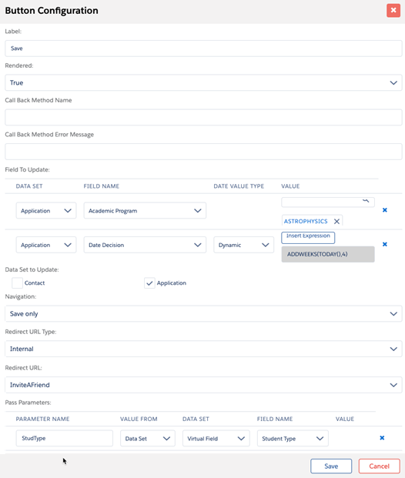
Task: Close the Button Configuration dialog
Action: pos(393,10)
